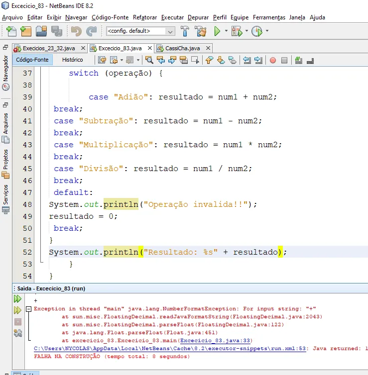The width and height of the screenshot is (368, 375).
Task: Click the Clean and Build icon
Action: [201, 31]
